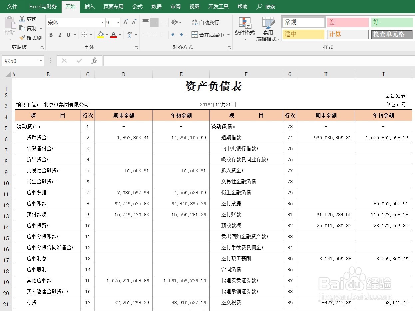This screenshot has width=415, height=311.
Task: Select the 格式刷 format painter
Action: pos(30,38)
